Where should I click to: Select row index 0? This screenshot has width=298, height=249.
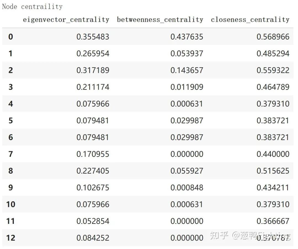[x=10, y=37]
